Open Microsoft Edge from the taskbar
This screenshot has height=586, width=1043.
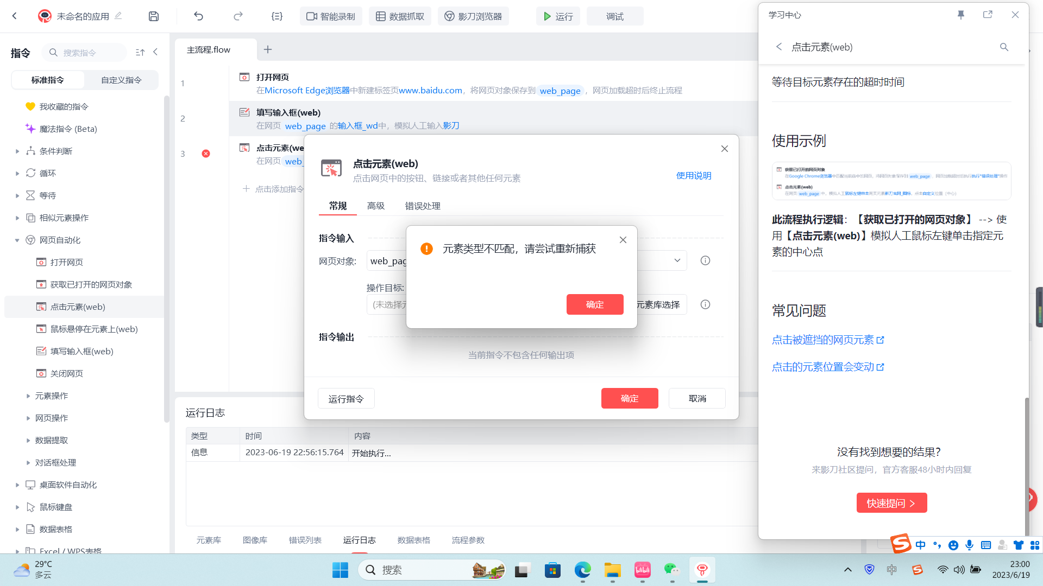click(x=582, y=570)
